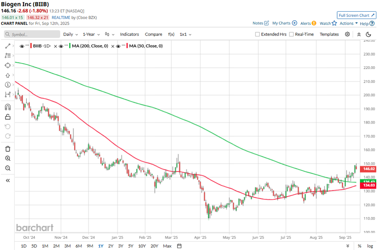Hide the MA 200 line

pyautogui.click(x=61, y=46)
